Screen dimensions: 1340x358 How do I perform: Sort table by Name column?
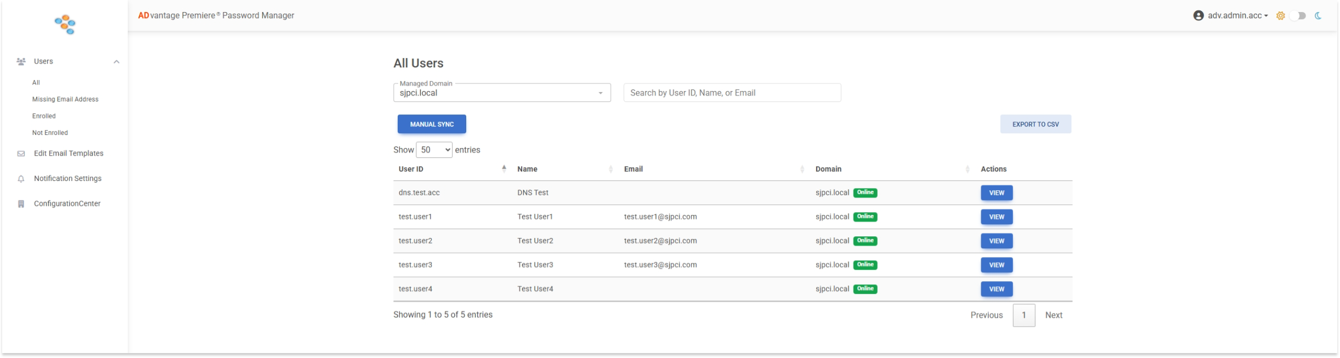click(565, 169)
